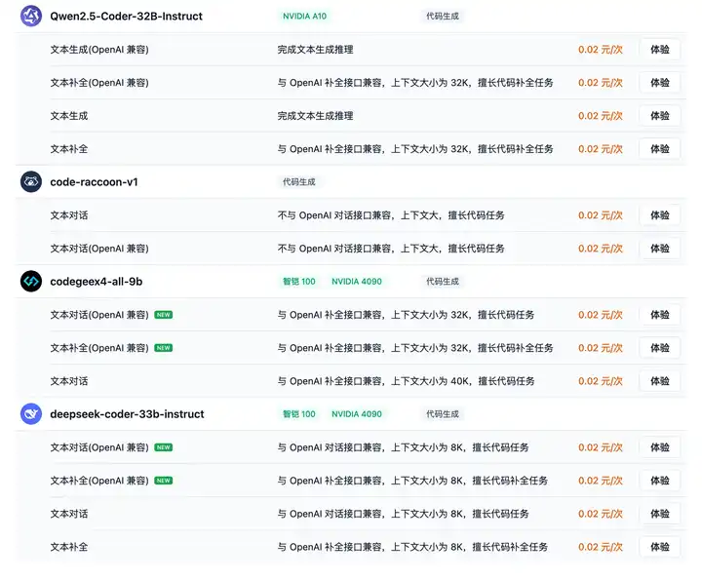This screenshot has width=702, height=580.
Task: Click NEW badge on codegeex4 文本补全(OpenAI 兼容)
Action: (x=164, y=348)
